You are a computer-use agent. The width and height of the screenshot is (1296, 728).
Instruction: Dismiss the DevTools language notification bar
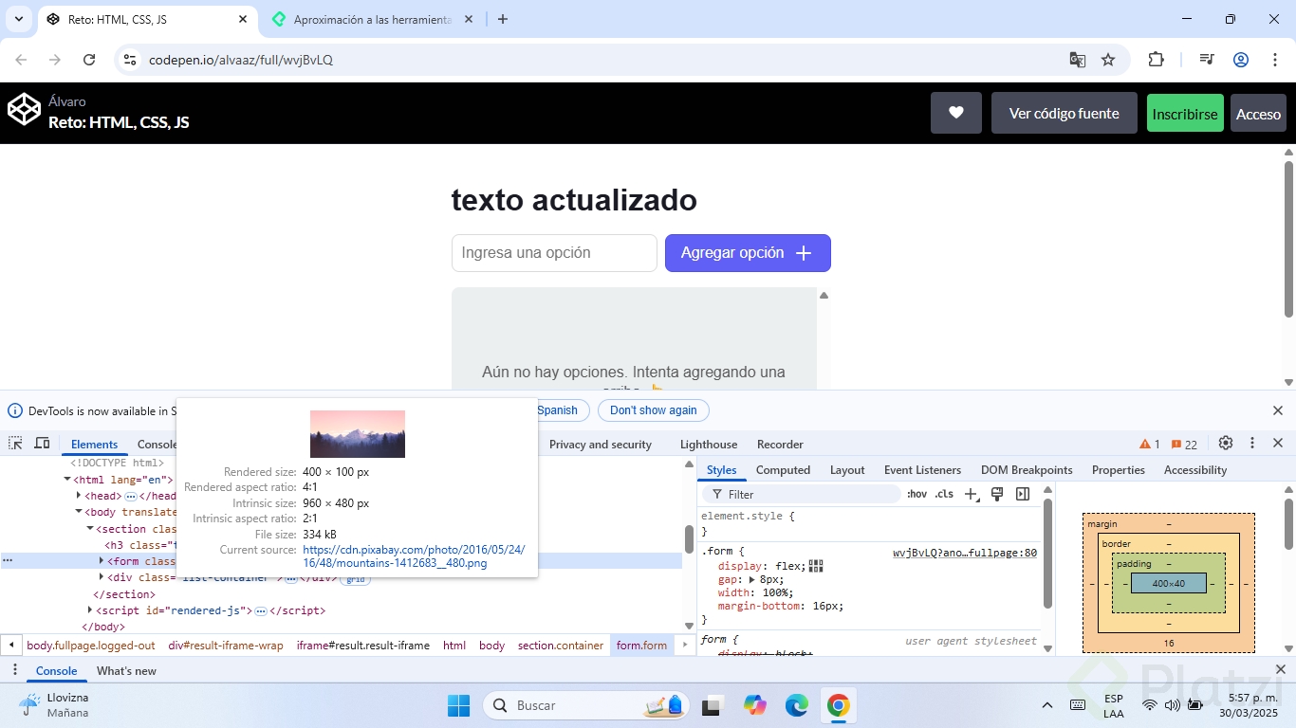tap(1278, 410)
